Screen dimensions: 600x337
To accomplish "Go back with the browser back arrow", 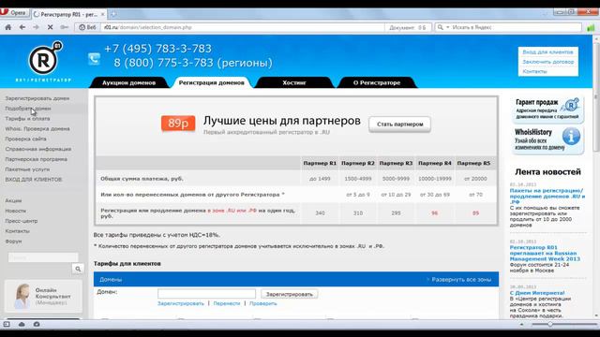I will [22, 27].
